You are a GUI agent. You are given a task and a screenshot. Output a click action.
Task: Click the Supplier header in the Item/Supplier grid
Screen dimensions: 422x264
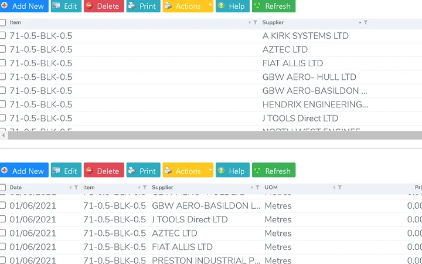coord(273,23)
